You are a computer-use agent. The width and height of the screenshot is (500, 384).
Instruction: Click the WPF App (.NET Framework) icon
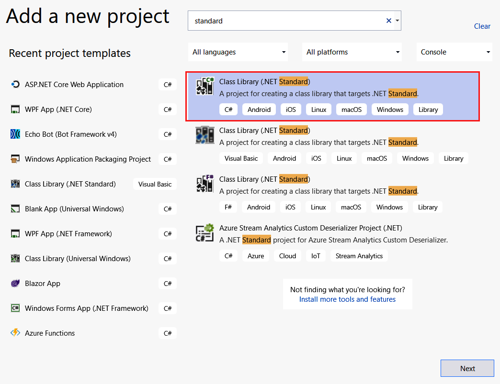[15, 234]
